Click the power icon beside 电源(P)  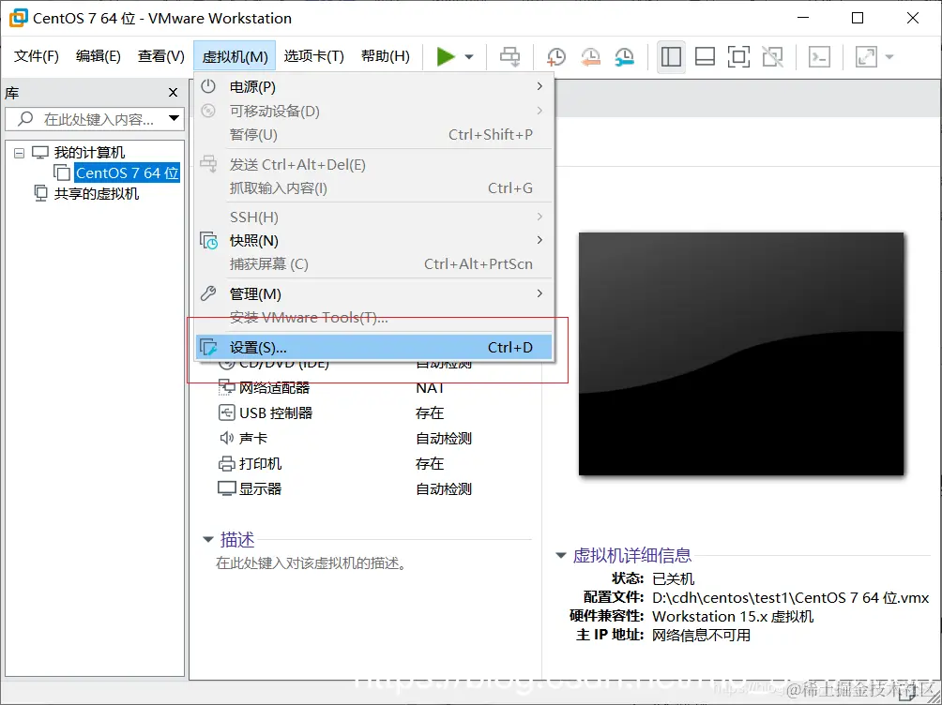pos(208,86)
